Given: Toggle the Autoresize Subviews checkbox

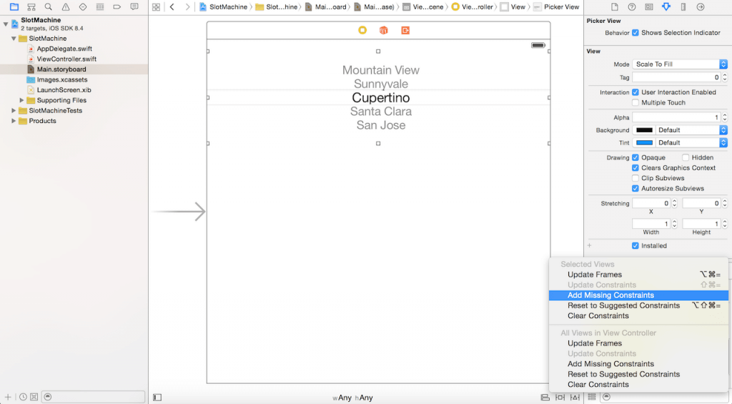Looking at the screenshot, I should click(x=635, y=188).
